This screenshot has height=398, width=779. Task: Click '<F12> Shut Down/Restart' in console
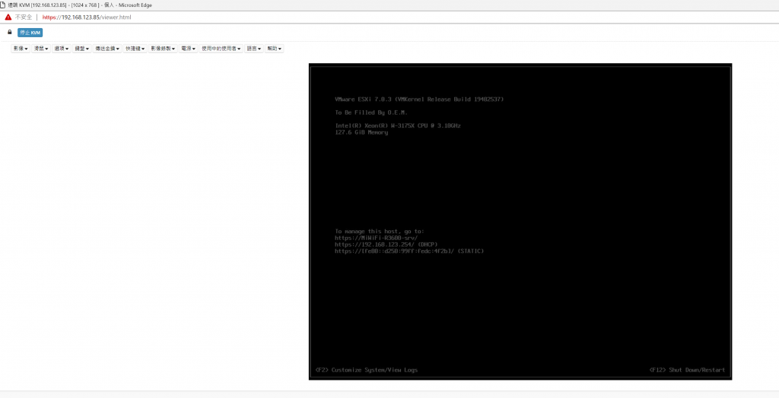[687, 370]
